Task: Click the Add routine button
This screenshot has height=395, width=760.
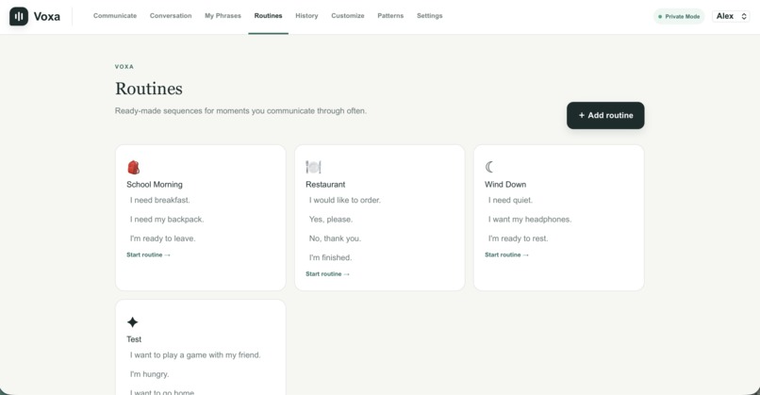Action: point(605,115)
